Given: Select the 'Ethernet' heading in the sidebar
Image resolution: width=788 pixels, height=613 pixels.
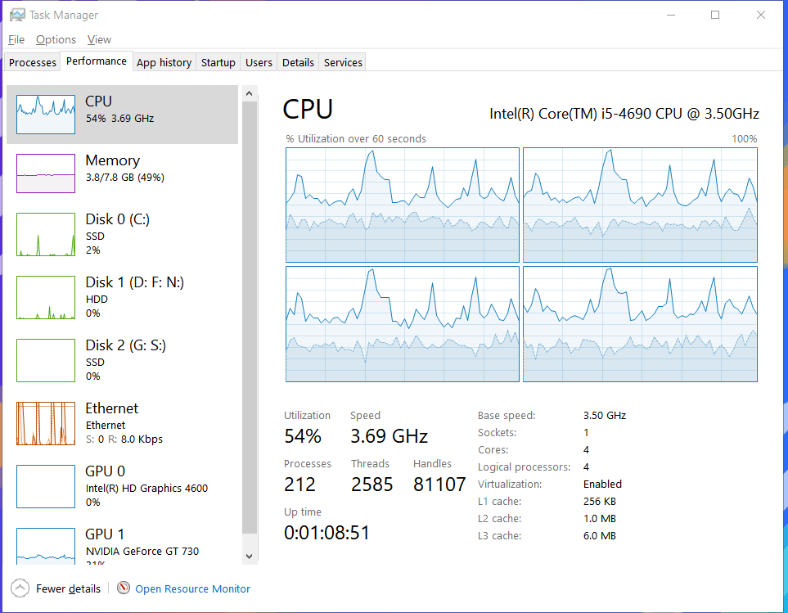Looking at the screenshot, I should [111, 408].
